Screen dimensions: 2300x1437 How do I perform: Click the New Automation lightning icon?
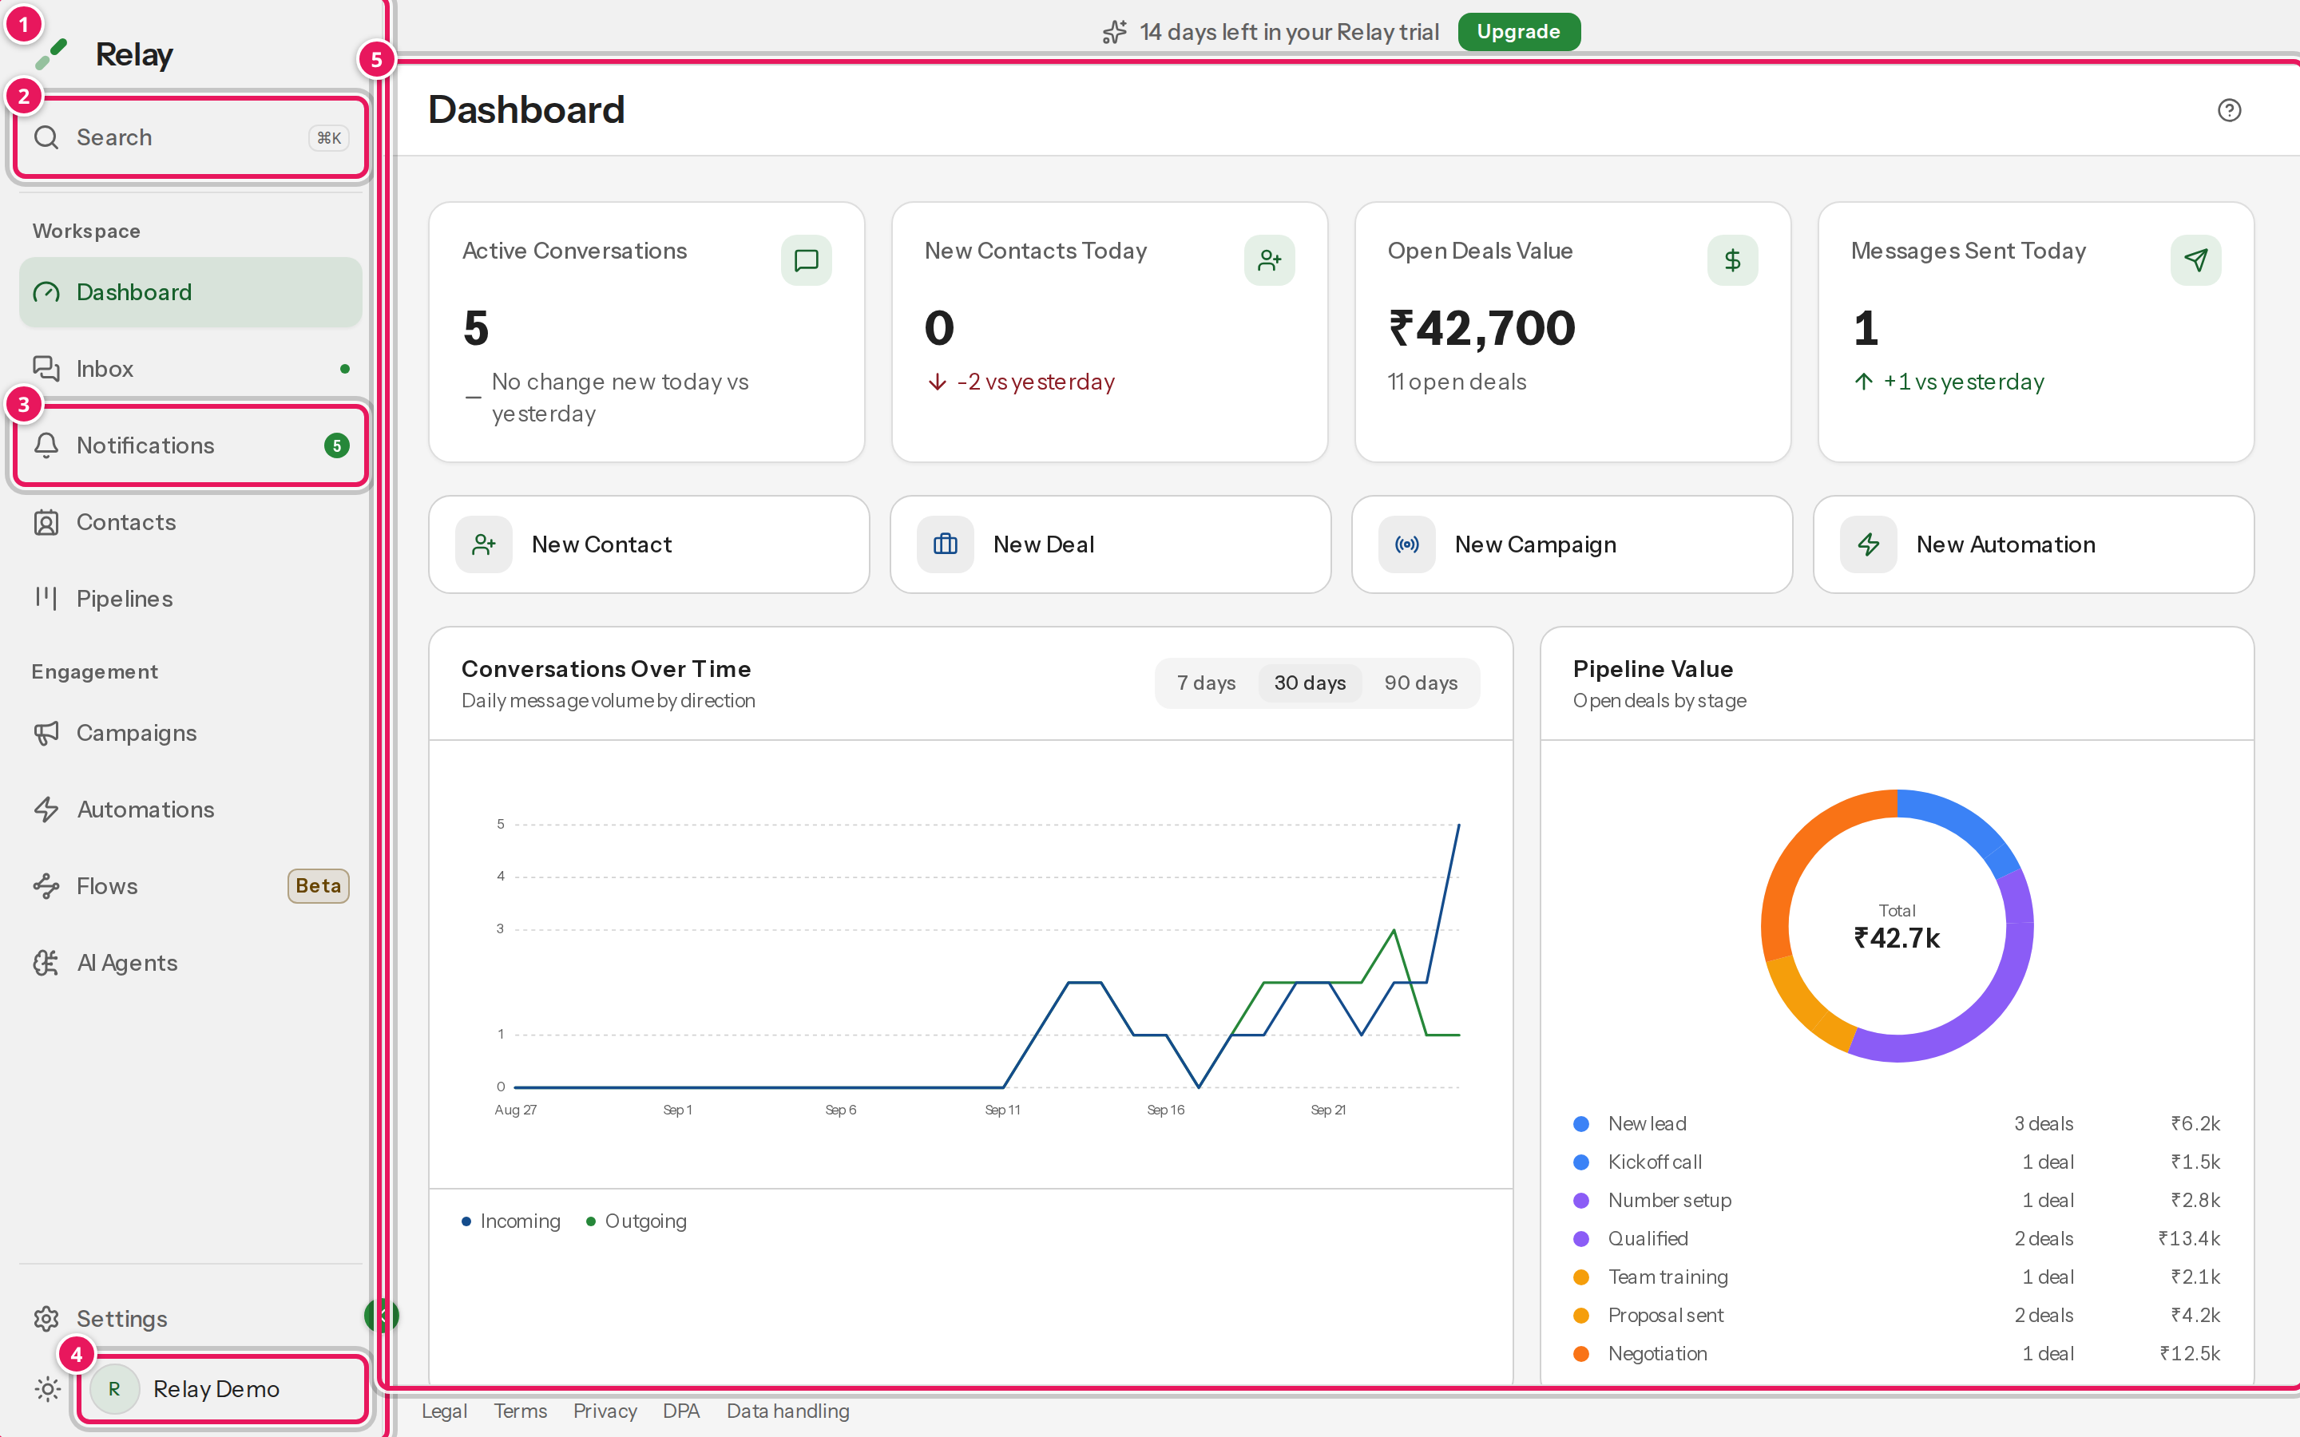click(1869, 544)
